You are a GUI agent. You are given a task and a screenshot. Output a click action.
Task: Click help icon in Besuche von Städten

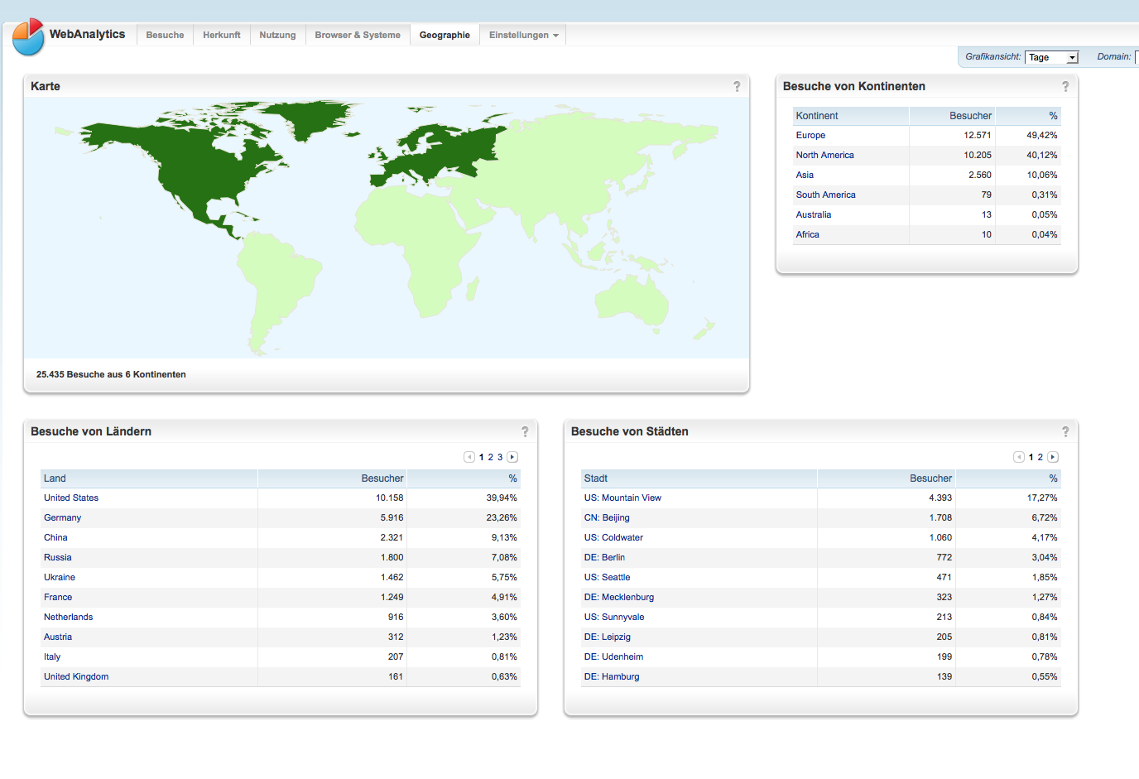click(1065, 432)
